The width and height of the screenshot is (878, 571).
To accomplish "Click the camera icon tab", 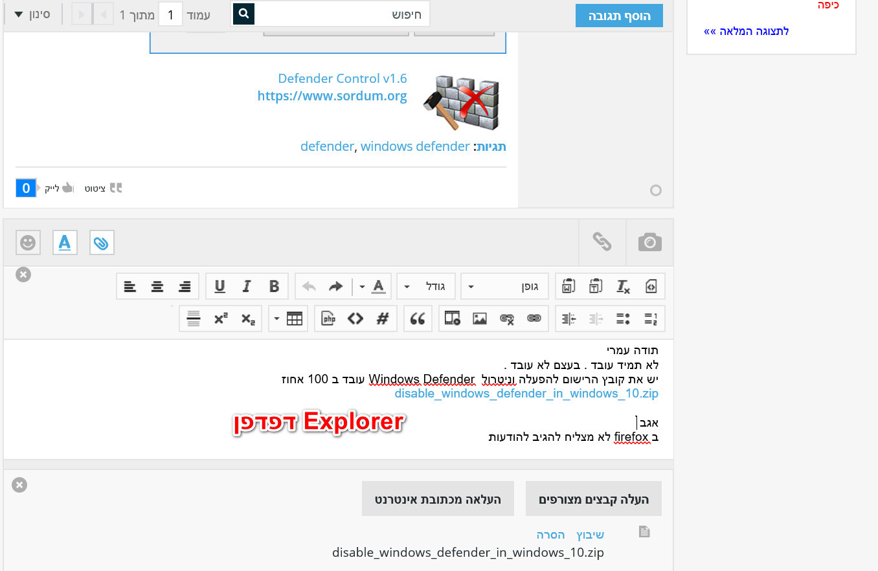I will point(649,242).
